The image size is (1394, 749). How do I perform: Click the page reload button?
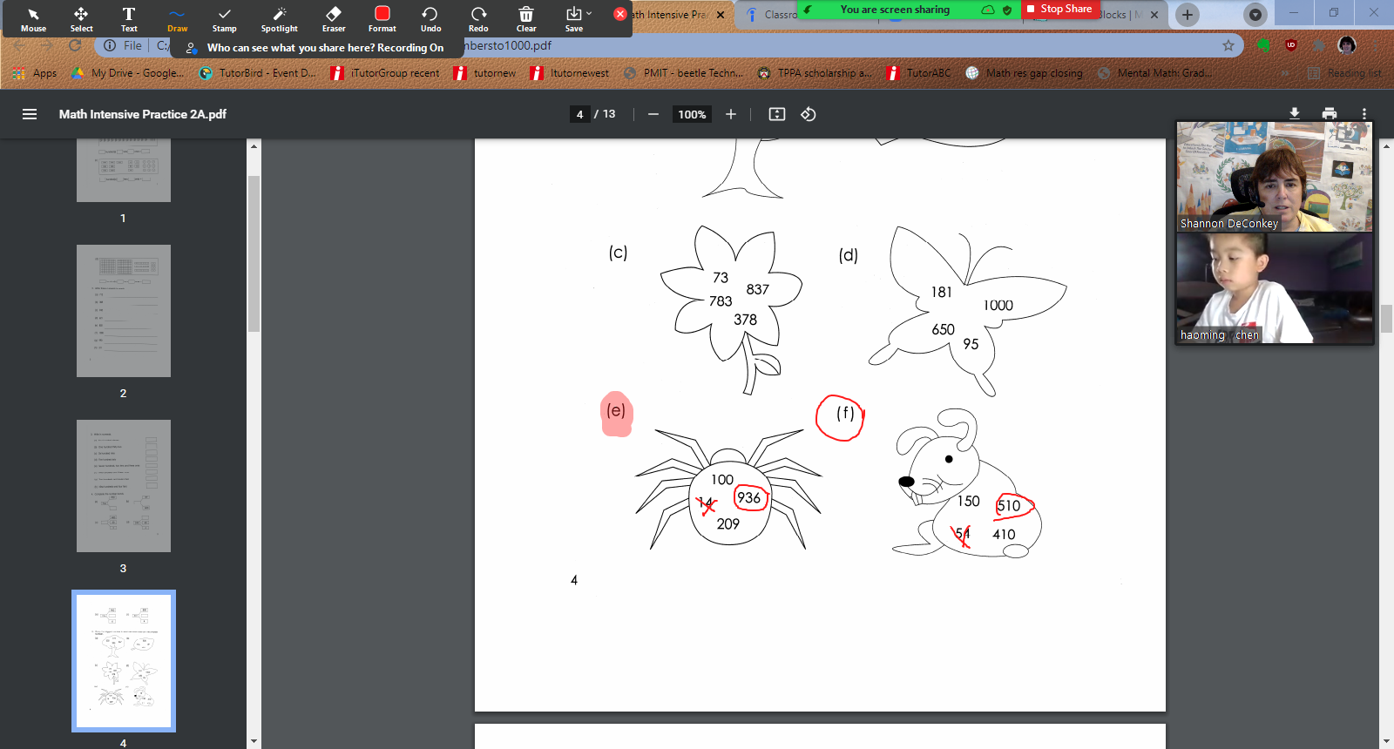pos(75,45)
